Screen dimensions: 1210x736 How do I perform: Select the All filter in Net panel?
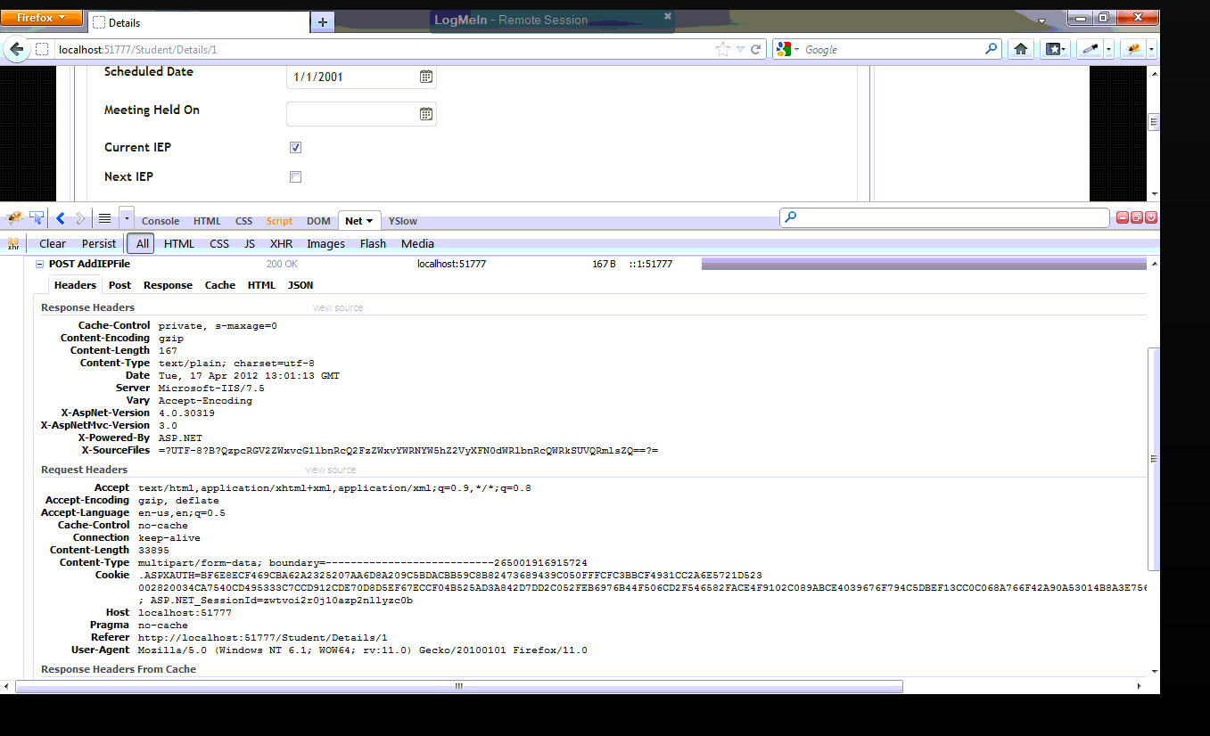[143, 243]
